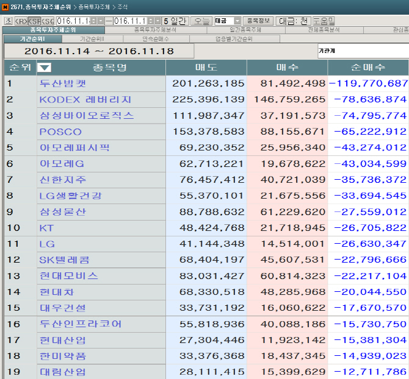This screenshot has width=409, height=379.
Task: Open the 대금 dropdown
Action: 237,21
